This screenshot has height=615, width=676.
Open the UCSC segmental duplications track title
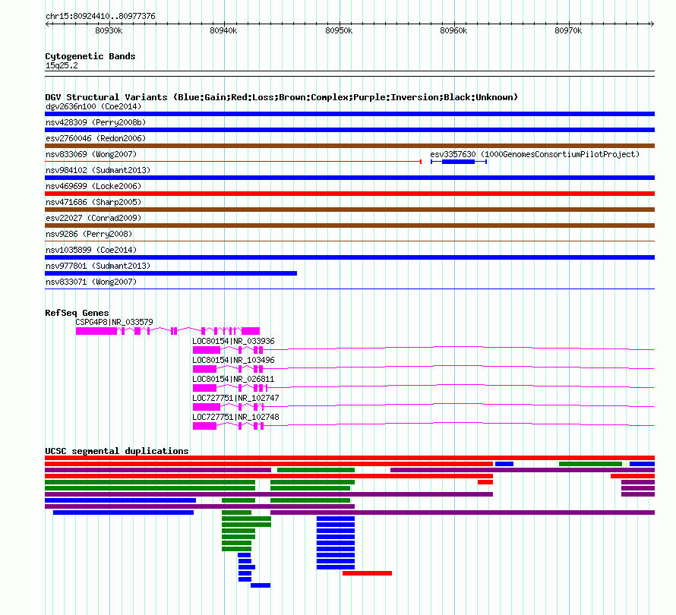click(117, 451)
